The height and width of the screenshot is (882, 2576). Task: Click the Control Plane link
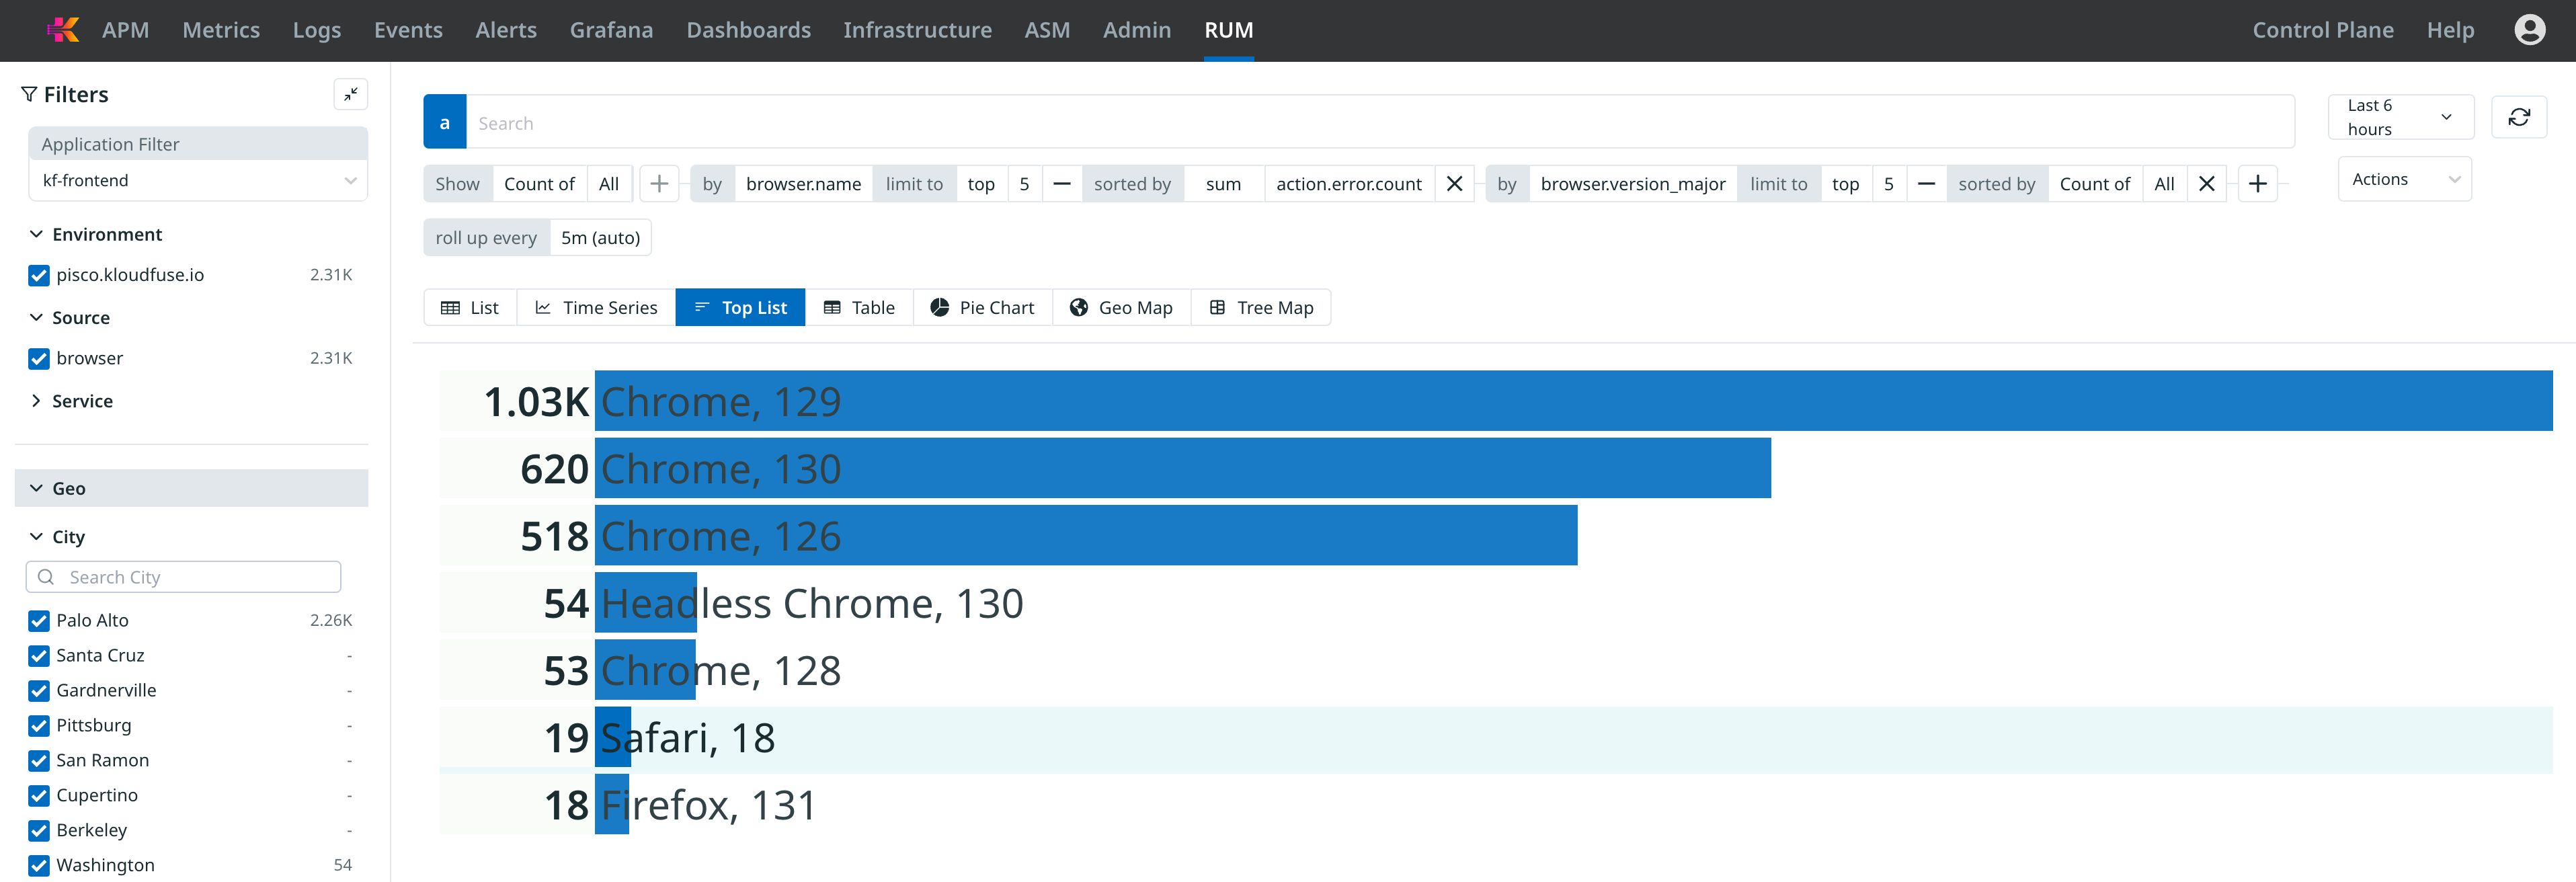2322,30
